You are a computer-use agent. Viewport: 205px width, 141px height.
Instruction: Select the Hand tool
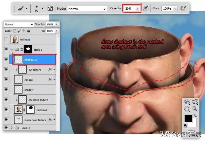point(186,109)
